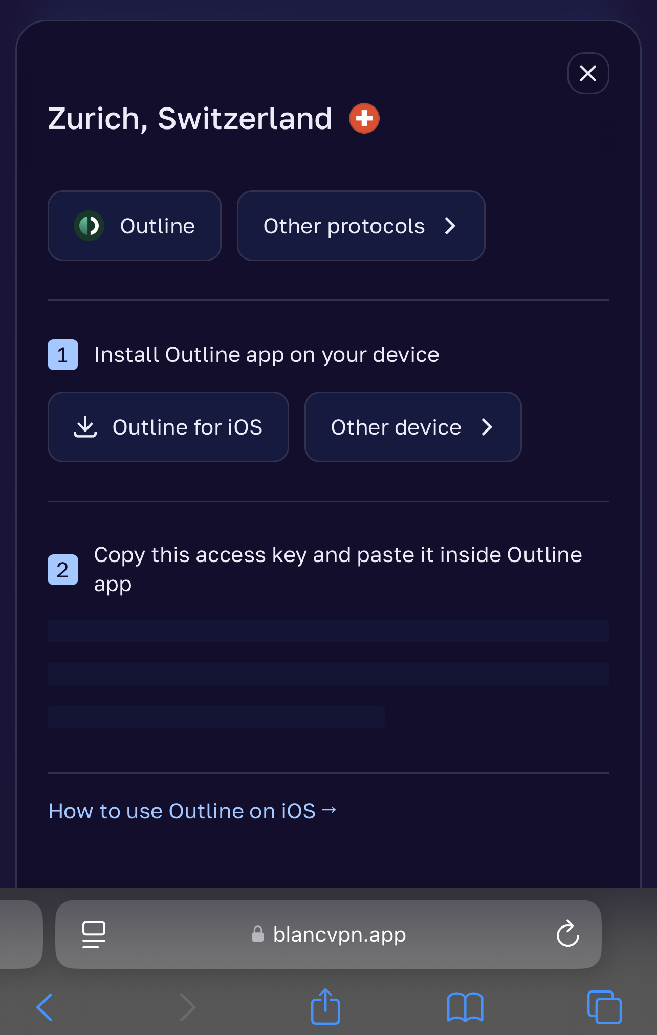The height and width of the screenshot is (1035, 657).
Task: Click the Other protocols chevron arrow
Action: [450, 226]
